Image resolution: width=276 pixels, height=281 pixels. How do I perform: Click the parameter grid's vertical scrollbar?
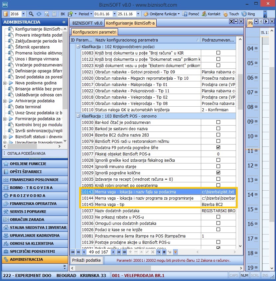click(240, 93)
